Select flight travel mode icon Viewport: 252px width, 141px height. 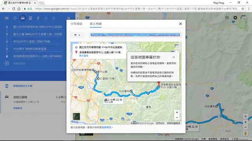click(54, 18)
